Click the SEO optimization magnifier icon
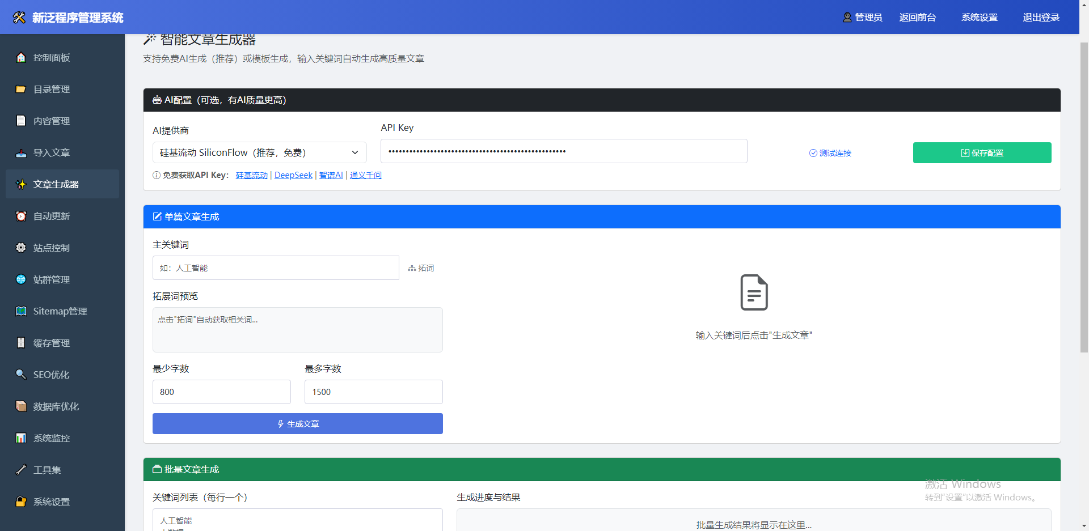The height and width of the screenshot is (531, 1089). pos(21,375)
